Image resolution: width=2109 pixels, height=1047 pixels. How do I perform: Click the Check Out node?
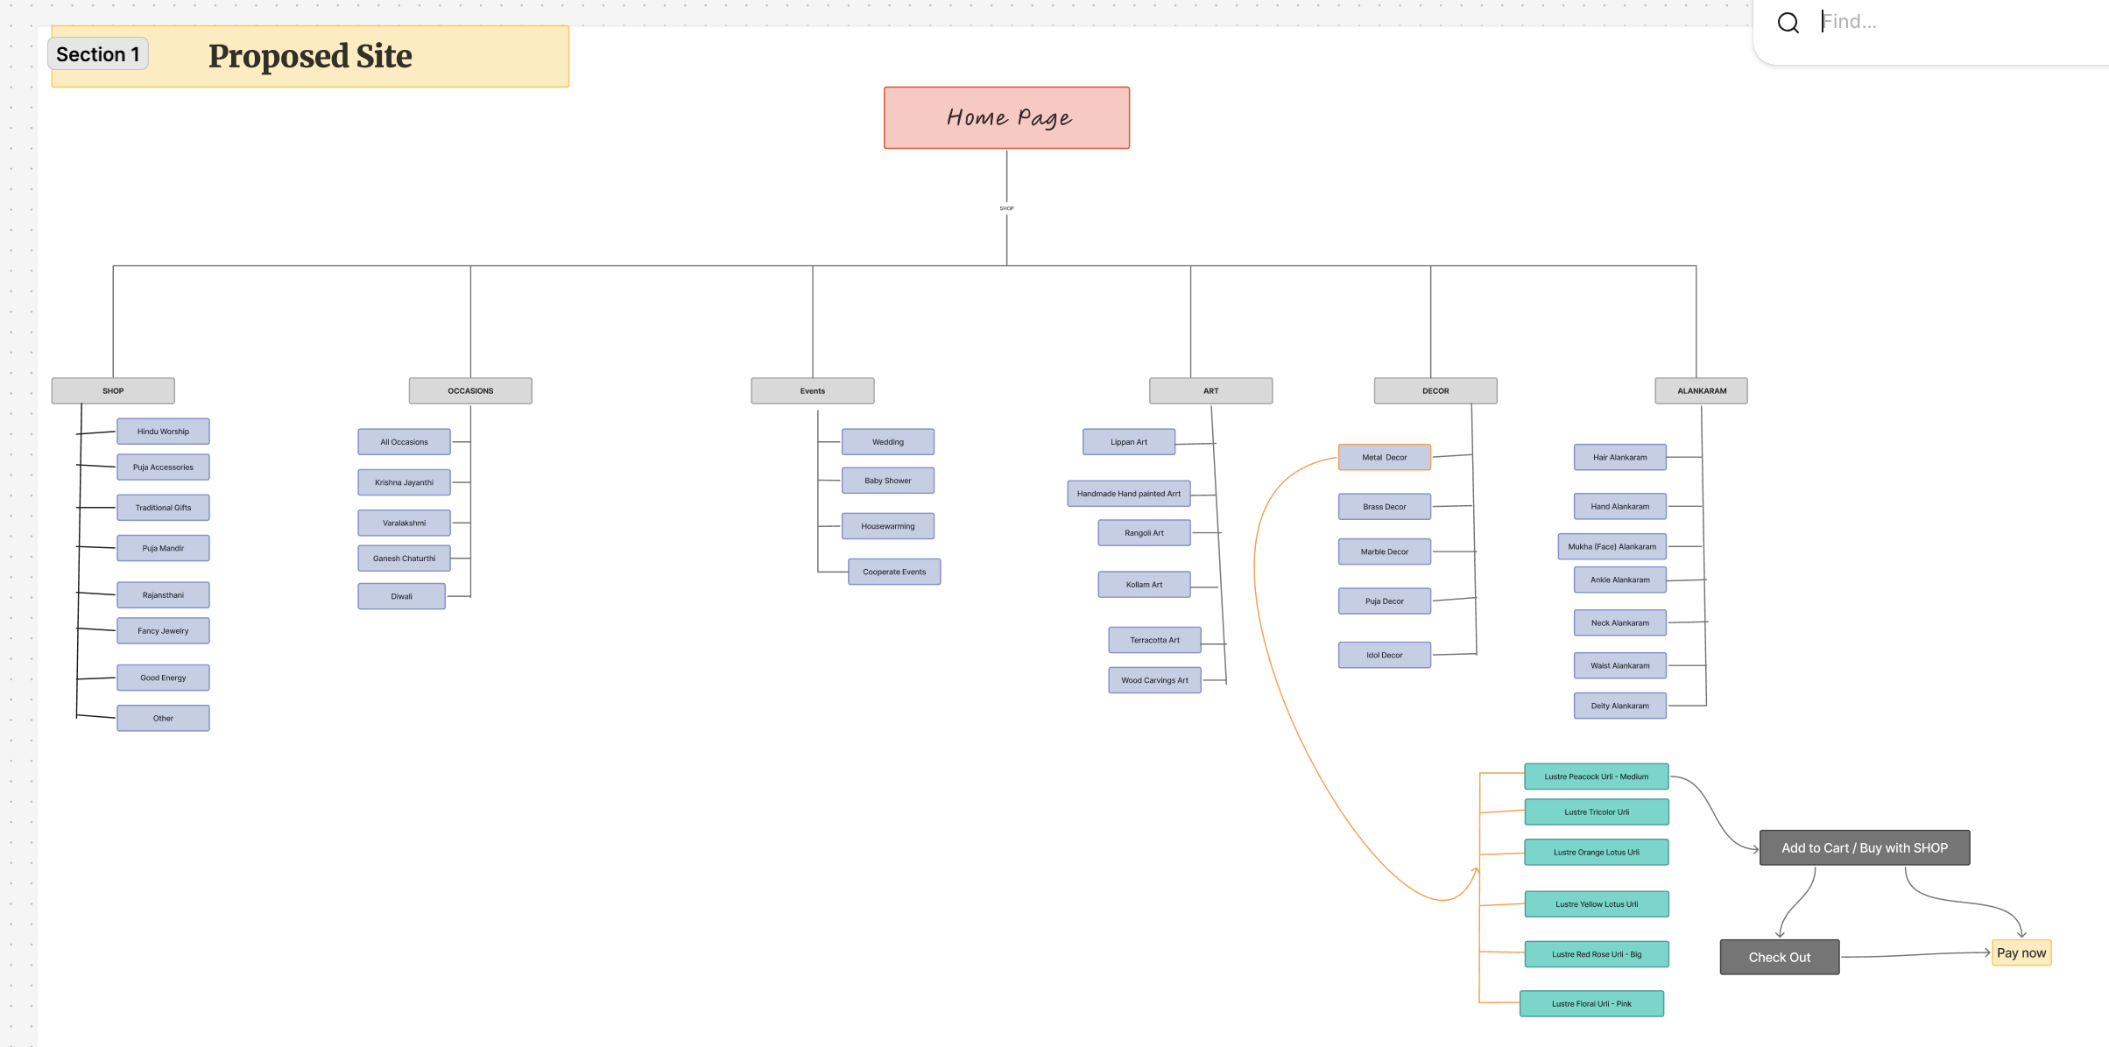point(1779,957)
